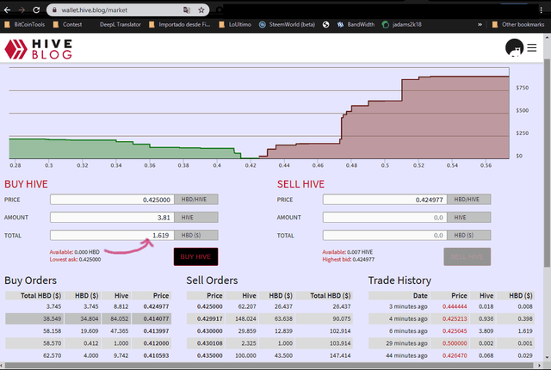
Task: Reload the page with the refresh icon
Action: point(36,10)
